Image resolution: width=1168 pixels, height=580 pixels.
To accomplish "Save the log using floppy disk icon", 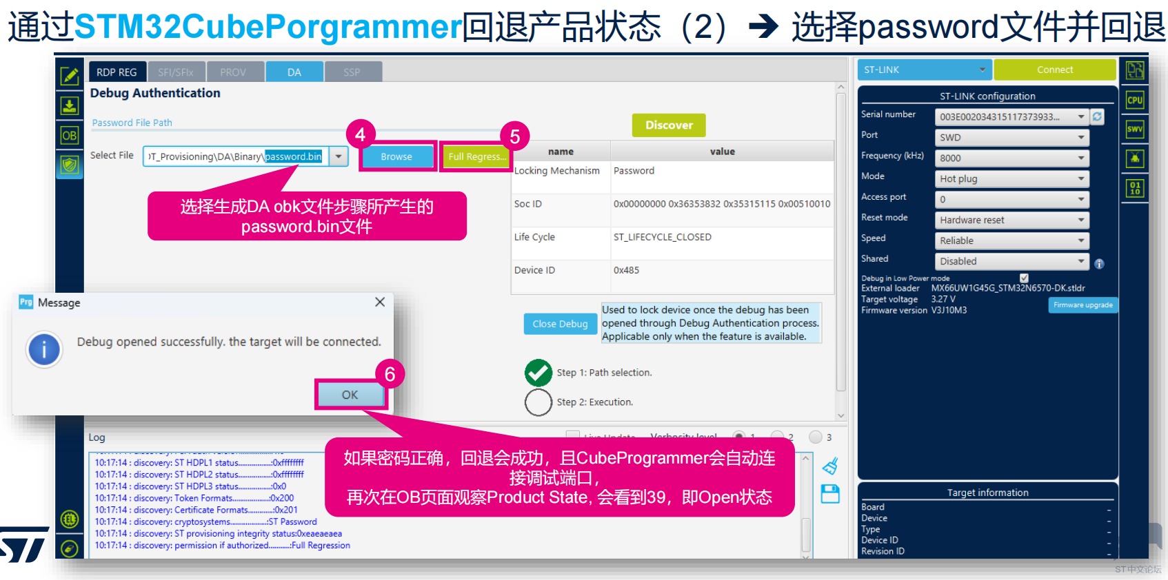I will (x=830, y=494).
